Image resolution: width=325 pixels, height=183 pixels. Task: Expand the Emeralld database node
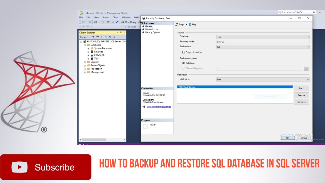click(88, 52)
